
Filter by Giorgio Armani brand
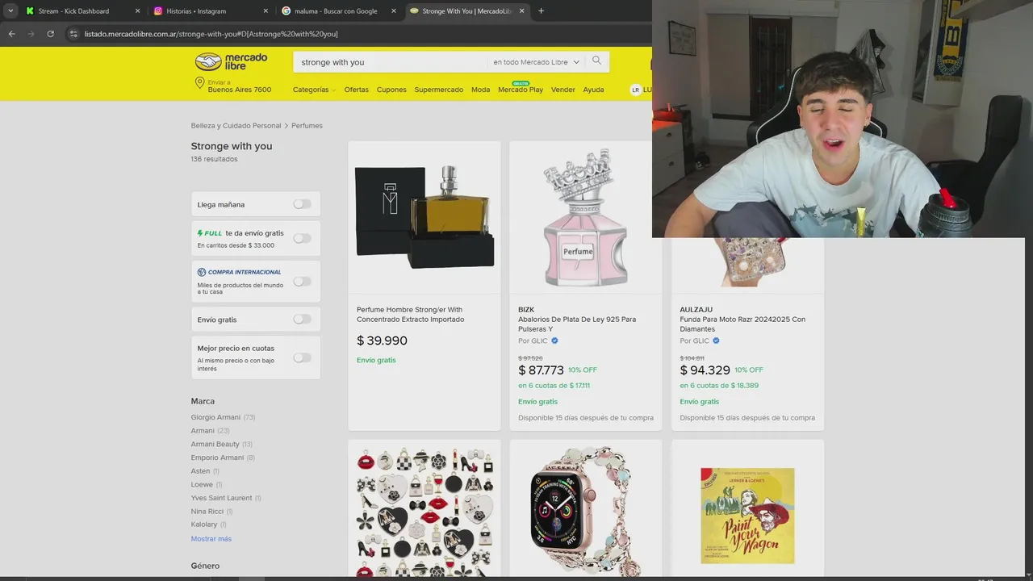click(215, 417)
